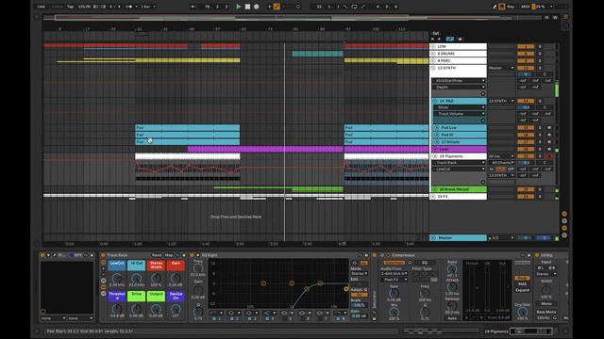Click the Link button

click(42, 7)
